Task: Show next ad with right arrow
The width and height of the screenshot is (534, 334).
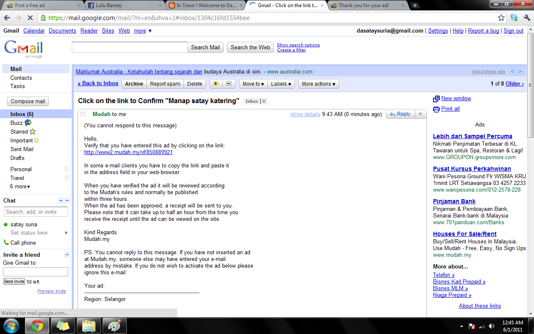Action: [x=520, y=71]
